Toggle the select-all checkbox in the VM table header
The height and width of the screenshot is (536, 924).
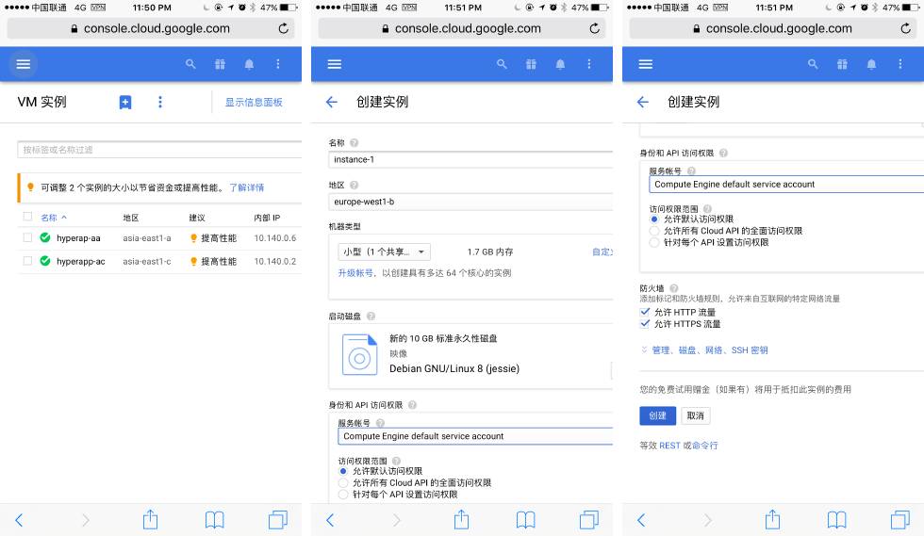27,217
